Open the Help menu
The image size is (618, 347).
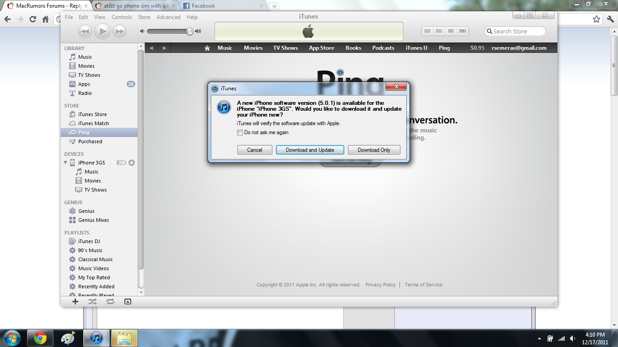pyautogui.click(x=192, y=17)
